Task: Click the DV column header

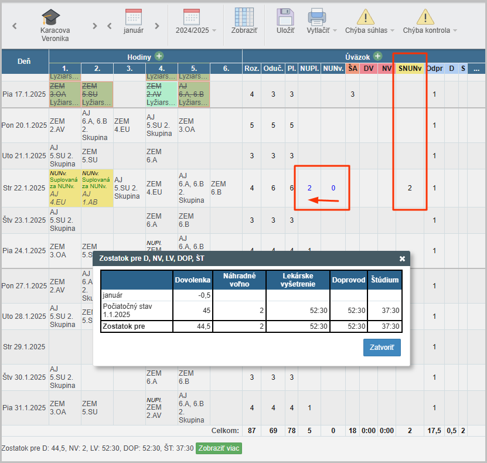Action: pyautogui.click(x=369, y=69)
